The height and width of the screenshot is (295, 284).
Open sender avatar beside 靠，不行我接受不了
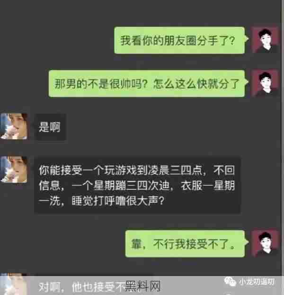click(x=266, y=243)
